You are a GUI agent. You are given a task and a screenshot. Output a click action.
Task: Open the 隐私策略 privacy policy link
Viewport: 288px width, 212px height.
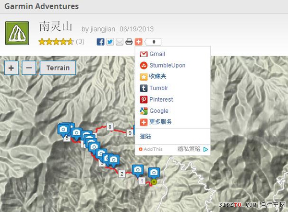[189, 149]
